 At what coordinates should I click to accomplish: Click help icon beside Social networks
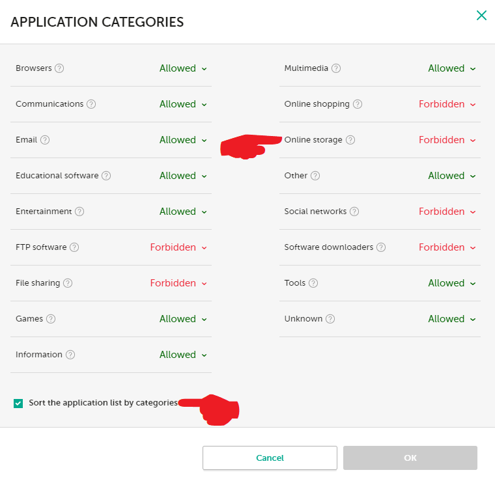[354, 212]
